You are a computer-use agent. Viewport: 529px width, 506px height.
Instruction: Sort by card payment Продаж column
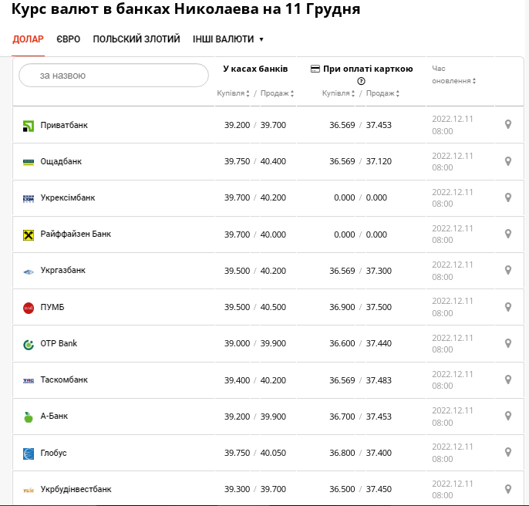pos(382,93)
